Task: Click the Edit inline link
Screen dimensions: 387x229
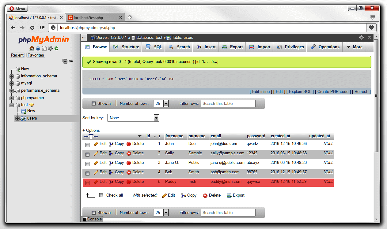Action: pos(260,91)
